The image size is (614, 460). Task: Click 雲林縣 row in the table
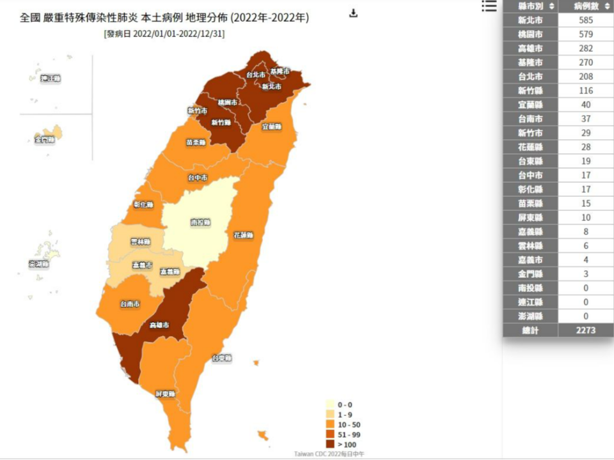[558, 245]
